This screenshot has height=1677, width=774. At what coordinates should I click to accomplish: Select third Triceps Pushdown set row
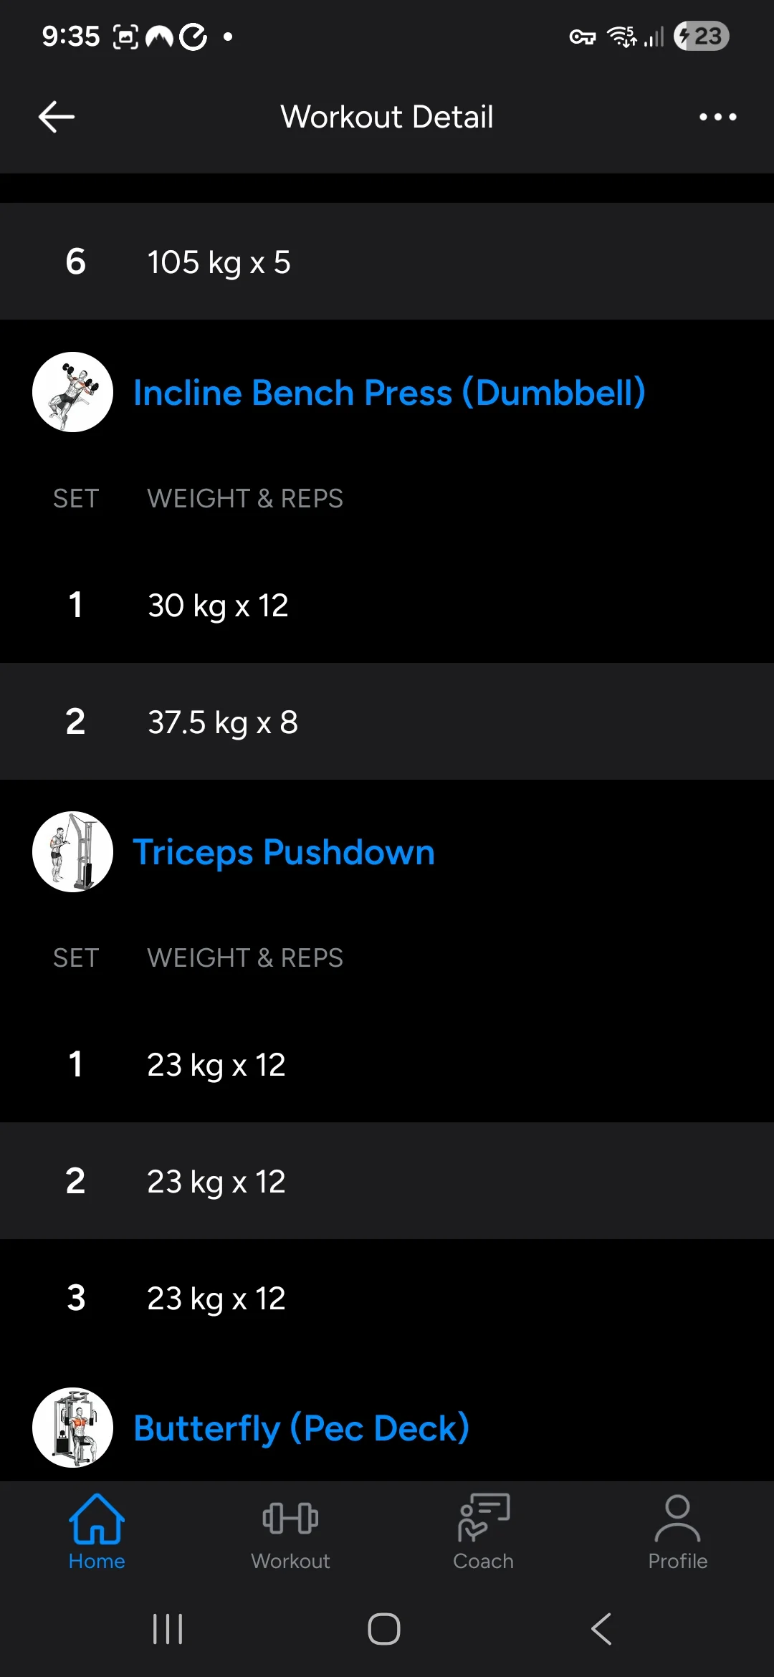click(387, 1298)
